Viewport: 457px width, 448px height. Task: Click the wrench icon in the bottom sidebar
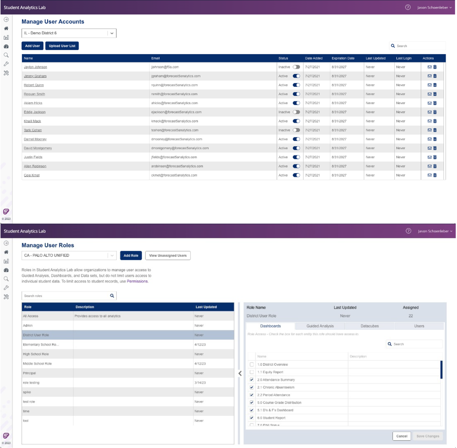click(6, 288)
